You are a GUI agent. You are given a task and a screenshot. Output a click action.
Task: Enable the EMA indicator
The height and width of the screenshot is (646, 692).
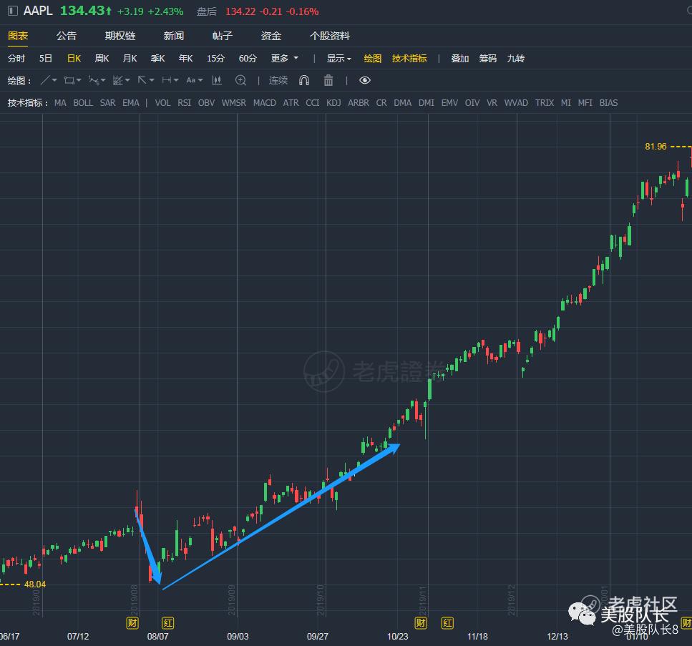click(131, 103)
